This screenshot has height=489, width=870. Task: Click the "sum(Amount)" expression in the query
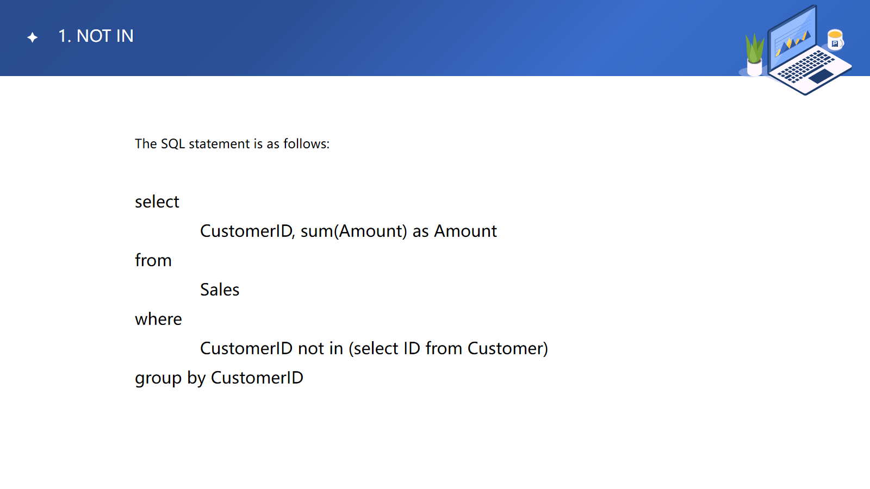pos(353,231)
